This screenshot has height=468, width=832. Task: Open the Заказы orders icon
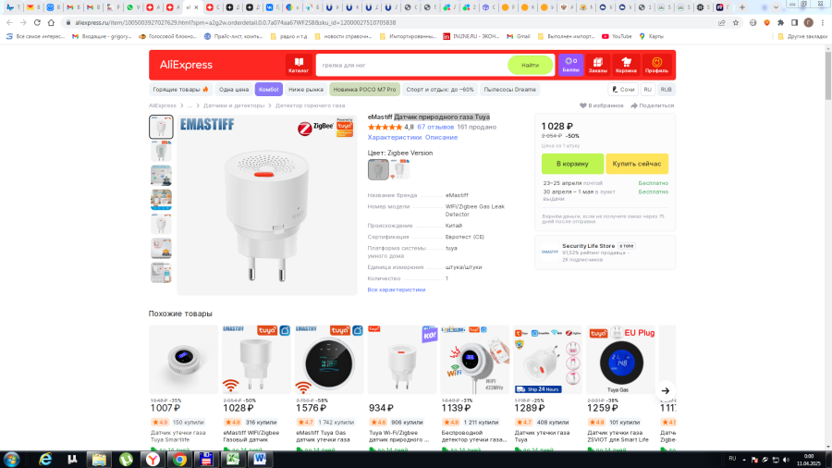[597, 65]
